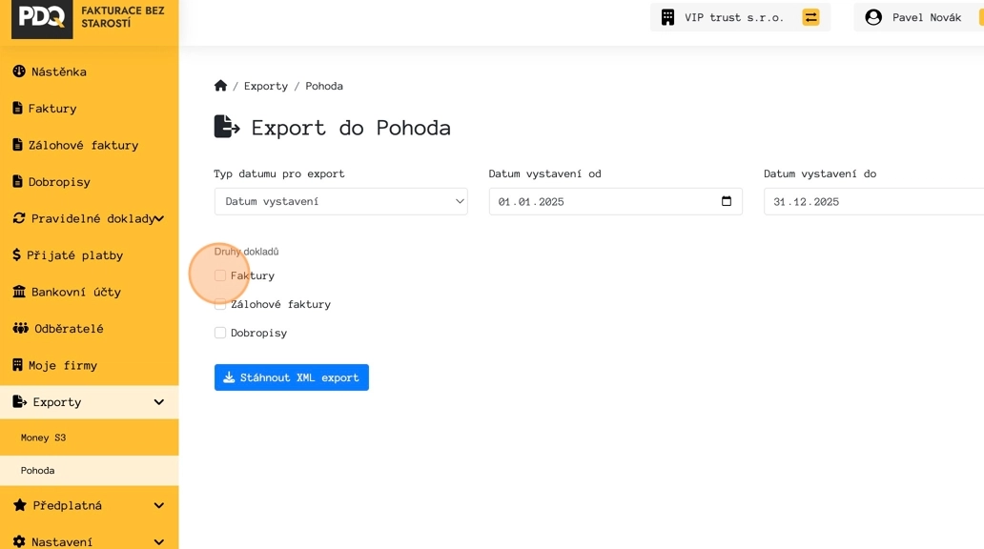Click the Pavel Novák user avatar icon

[873, 17]
